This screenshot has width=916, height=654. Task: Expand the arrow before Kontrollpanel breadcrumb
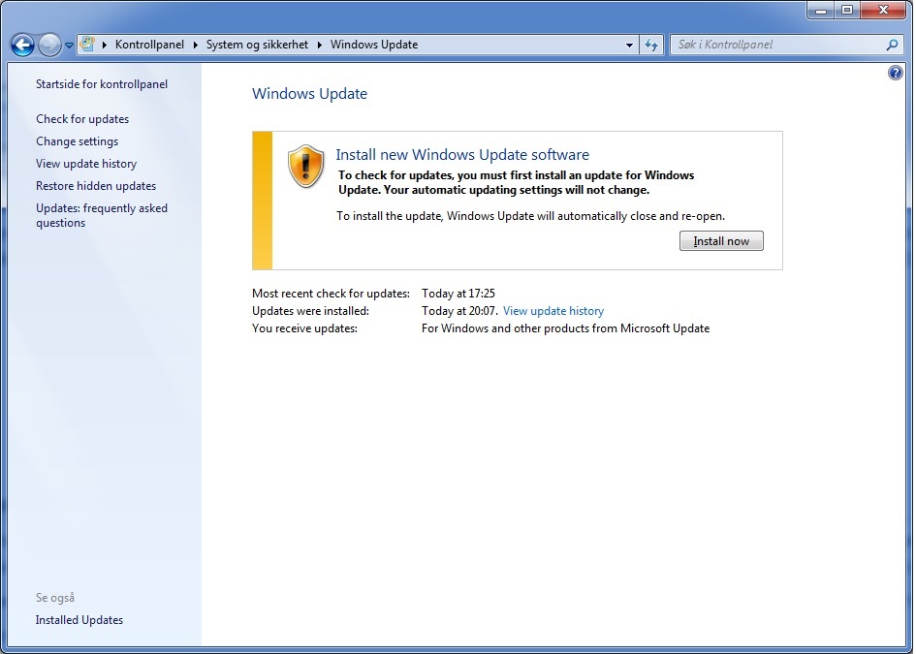105,45
